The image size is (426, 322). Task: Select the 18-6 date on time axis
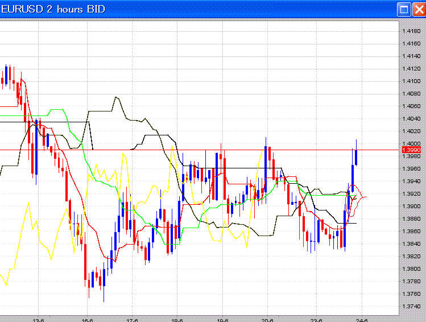pyautogui.click(x=177, y=319)
